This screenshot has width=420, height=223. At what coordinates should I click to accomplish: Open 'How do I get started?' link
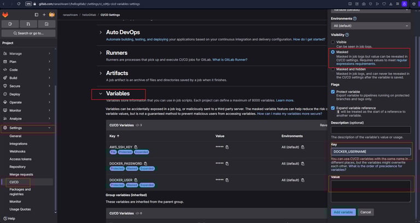pos(309,39)
